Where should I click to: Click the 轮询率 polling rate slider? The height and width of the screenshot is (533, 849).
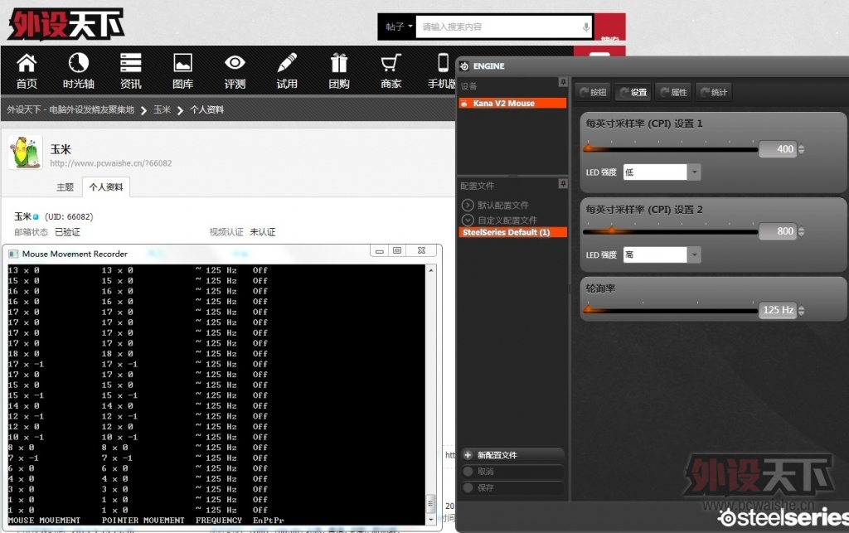click(x=670, y=311)
